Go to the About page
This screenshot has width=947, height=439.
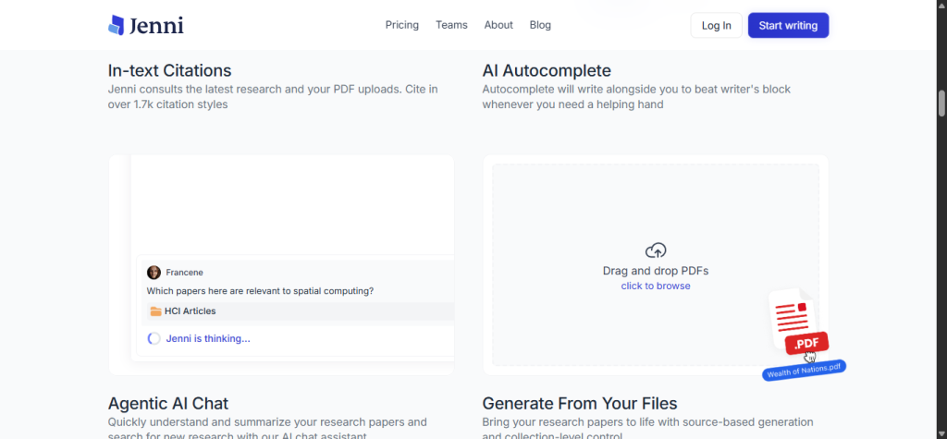498,25
